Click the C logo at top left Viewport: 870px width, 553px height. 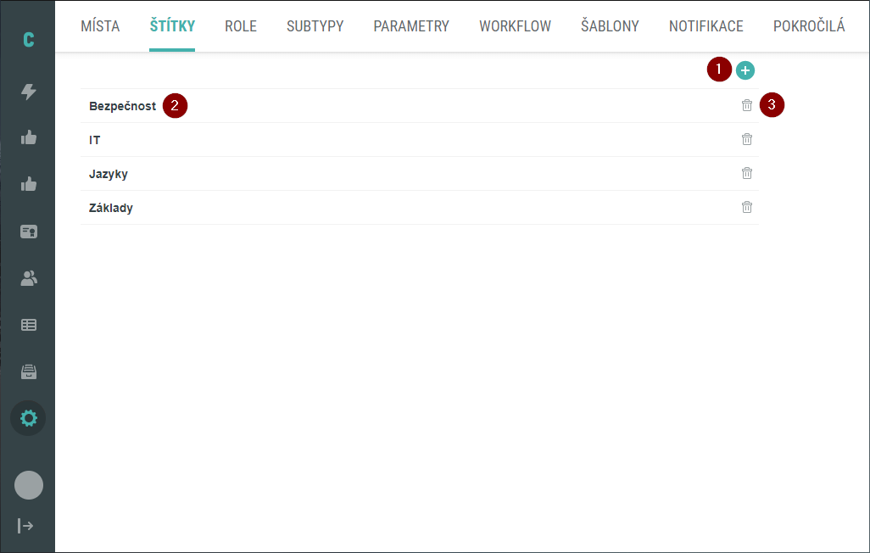pos(29,40)
